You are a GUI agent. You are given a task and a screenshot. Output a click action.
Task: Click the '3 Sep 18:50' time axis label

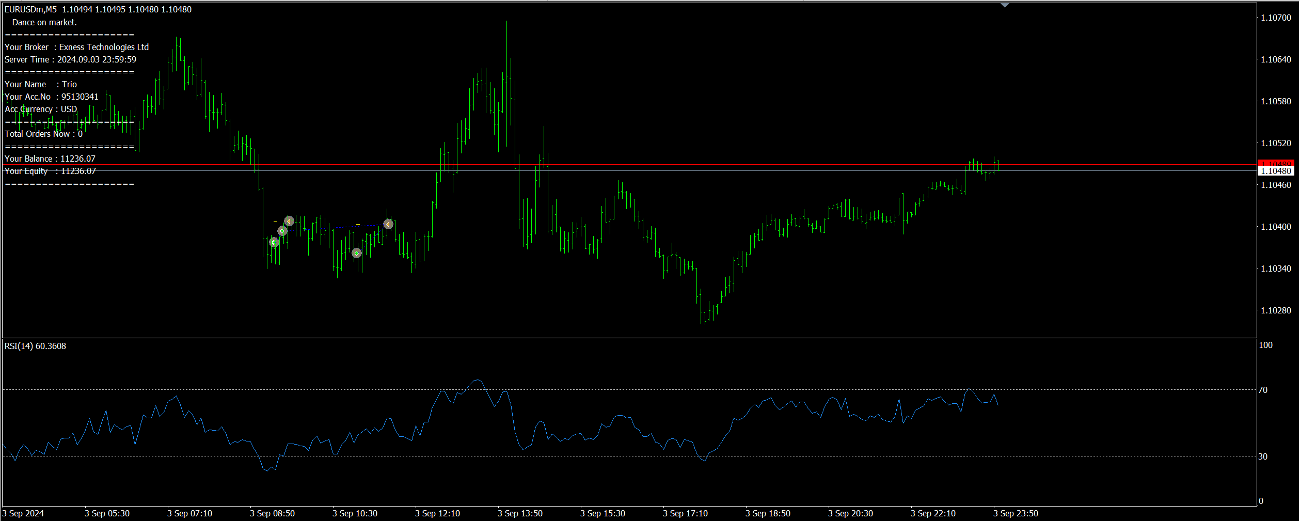(x=768, y=513)
